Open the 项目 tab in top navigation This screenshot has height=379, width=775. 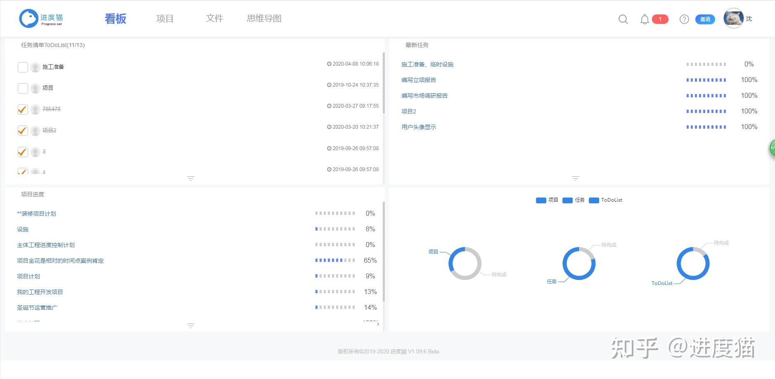coord(165,19)
